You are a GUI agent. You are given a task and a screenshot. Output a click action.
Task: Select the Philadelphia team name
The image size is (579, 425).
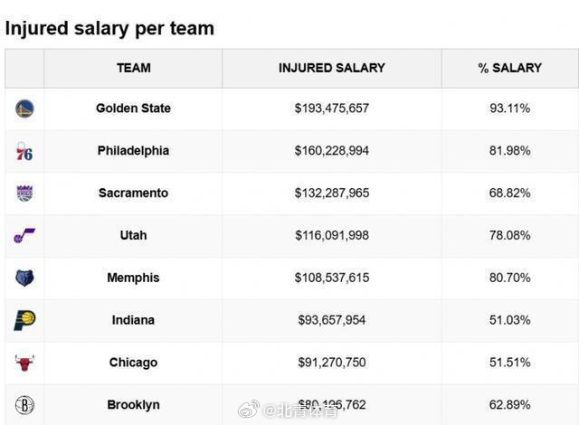click(x=133, y=151)
